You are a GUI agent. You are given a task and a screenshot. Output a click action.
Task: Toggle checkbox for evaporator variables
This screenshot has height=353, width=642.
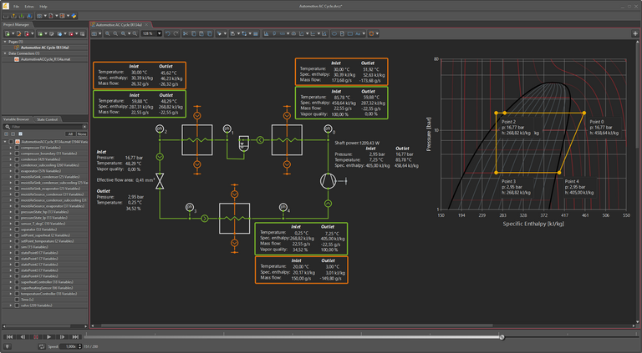pos(16,170)
